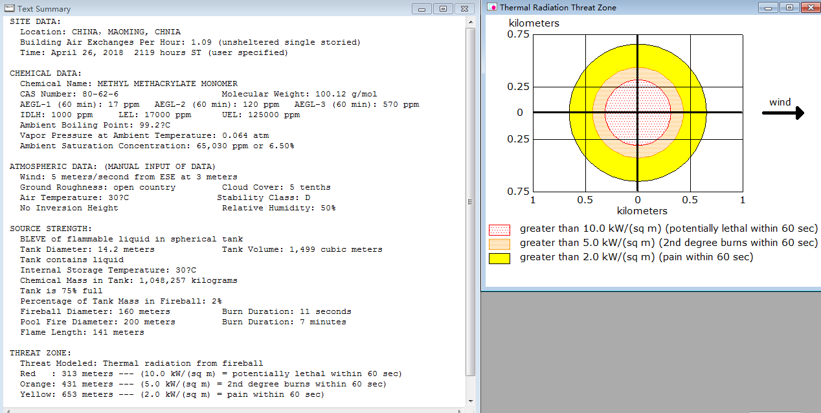Screen dimensions: 821x413
Task: Click 'AEGL-3 (60 min): 570 ppm' text
Action: (x=357, y=104)
